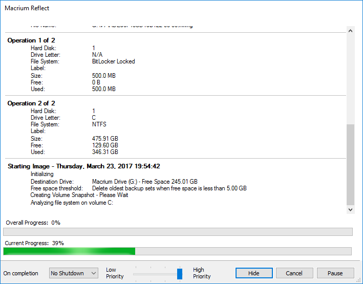Click the '475.91 GB' size value
The image size is (363, 284).
[105, 138]
